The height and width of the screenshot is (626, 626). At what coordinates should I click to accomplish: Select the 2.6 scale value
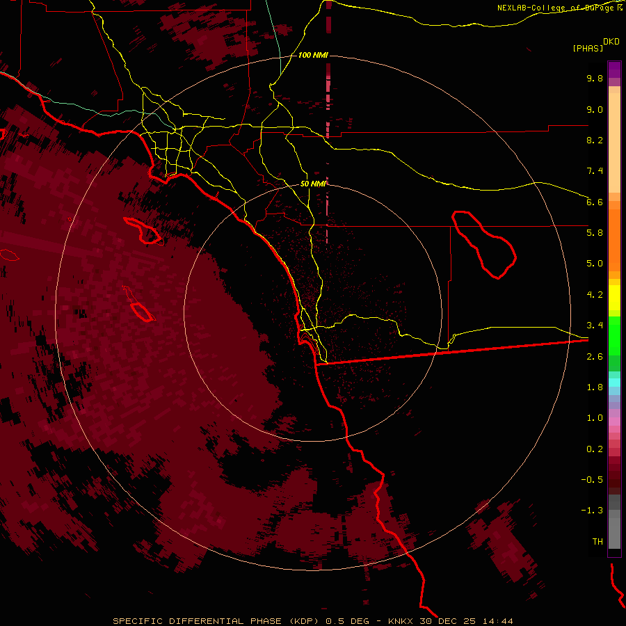(x=595, y=357)
